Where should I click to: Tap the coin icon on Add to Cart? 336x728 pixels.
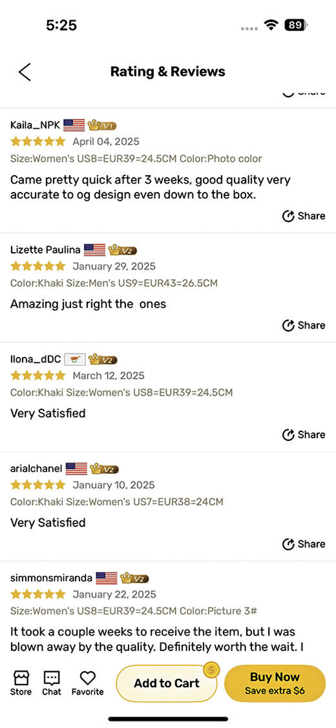[212, 670]
